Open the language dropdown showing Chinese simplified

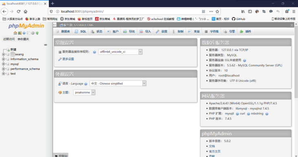[x=118, y=83]
